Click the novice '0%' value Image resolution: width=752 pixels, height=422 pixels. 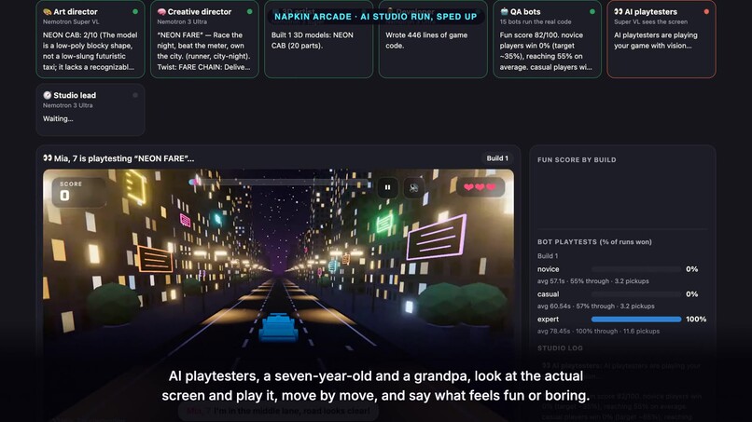(x=691, y=269)
